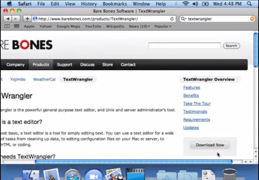Add bookmark with the plus button
This screenshot has width=259, height=180.
coord(27,19)
